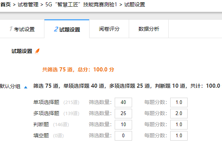The height and width of the screenshot is (148, 222).
Task: Click the 多项选择题 row label
Action: click(46, 113)
